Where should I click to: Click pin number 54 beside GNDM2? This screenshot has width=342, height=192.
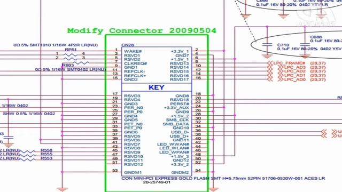click(198, 171)
